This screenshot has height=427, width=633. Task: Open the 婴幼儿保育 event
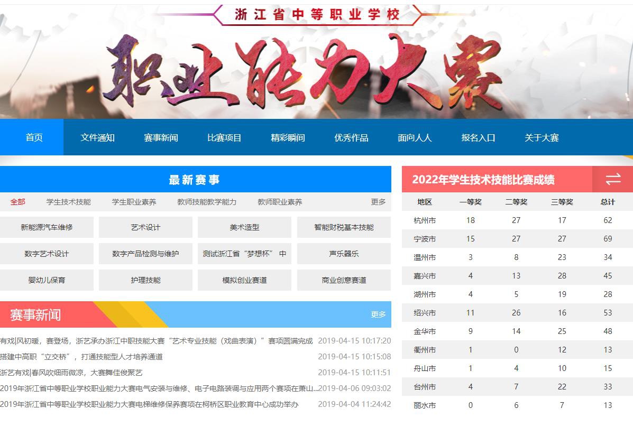47,280
